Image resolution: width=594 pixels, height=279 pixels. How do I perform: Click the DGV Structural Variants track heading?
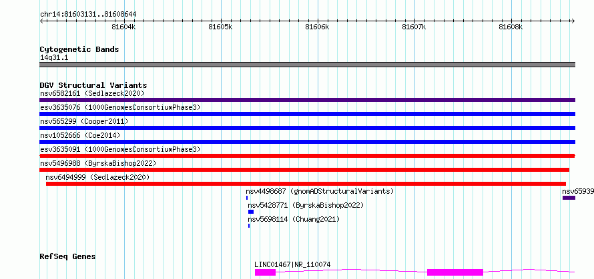pyautogui.click(x=93, y=85)
